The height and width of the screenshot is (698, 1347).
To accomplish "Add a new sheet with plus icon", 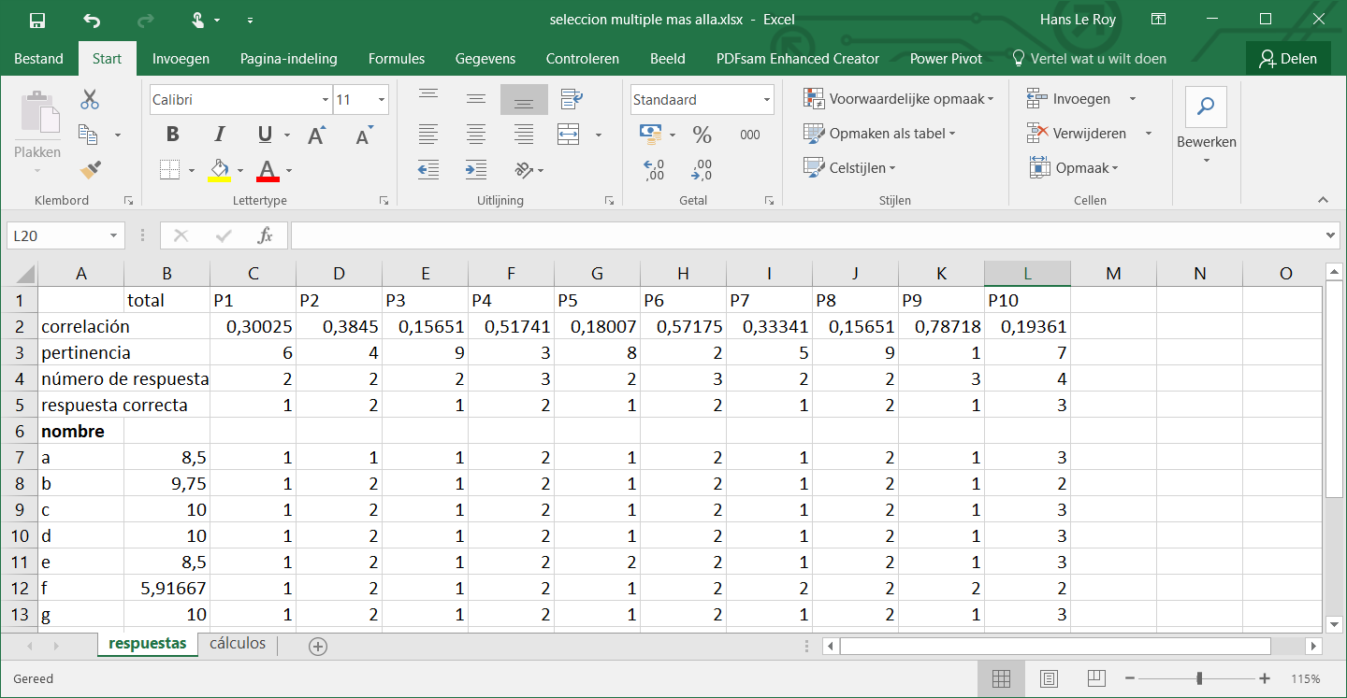I will tap(318, 646).
